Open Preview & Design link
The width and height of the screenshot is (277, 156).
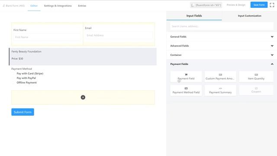(x=236, y=5)
